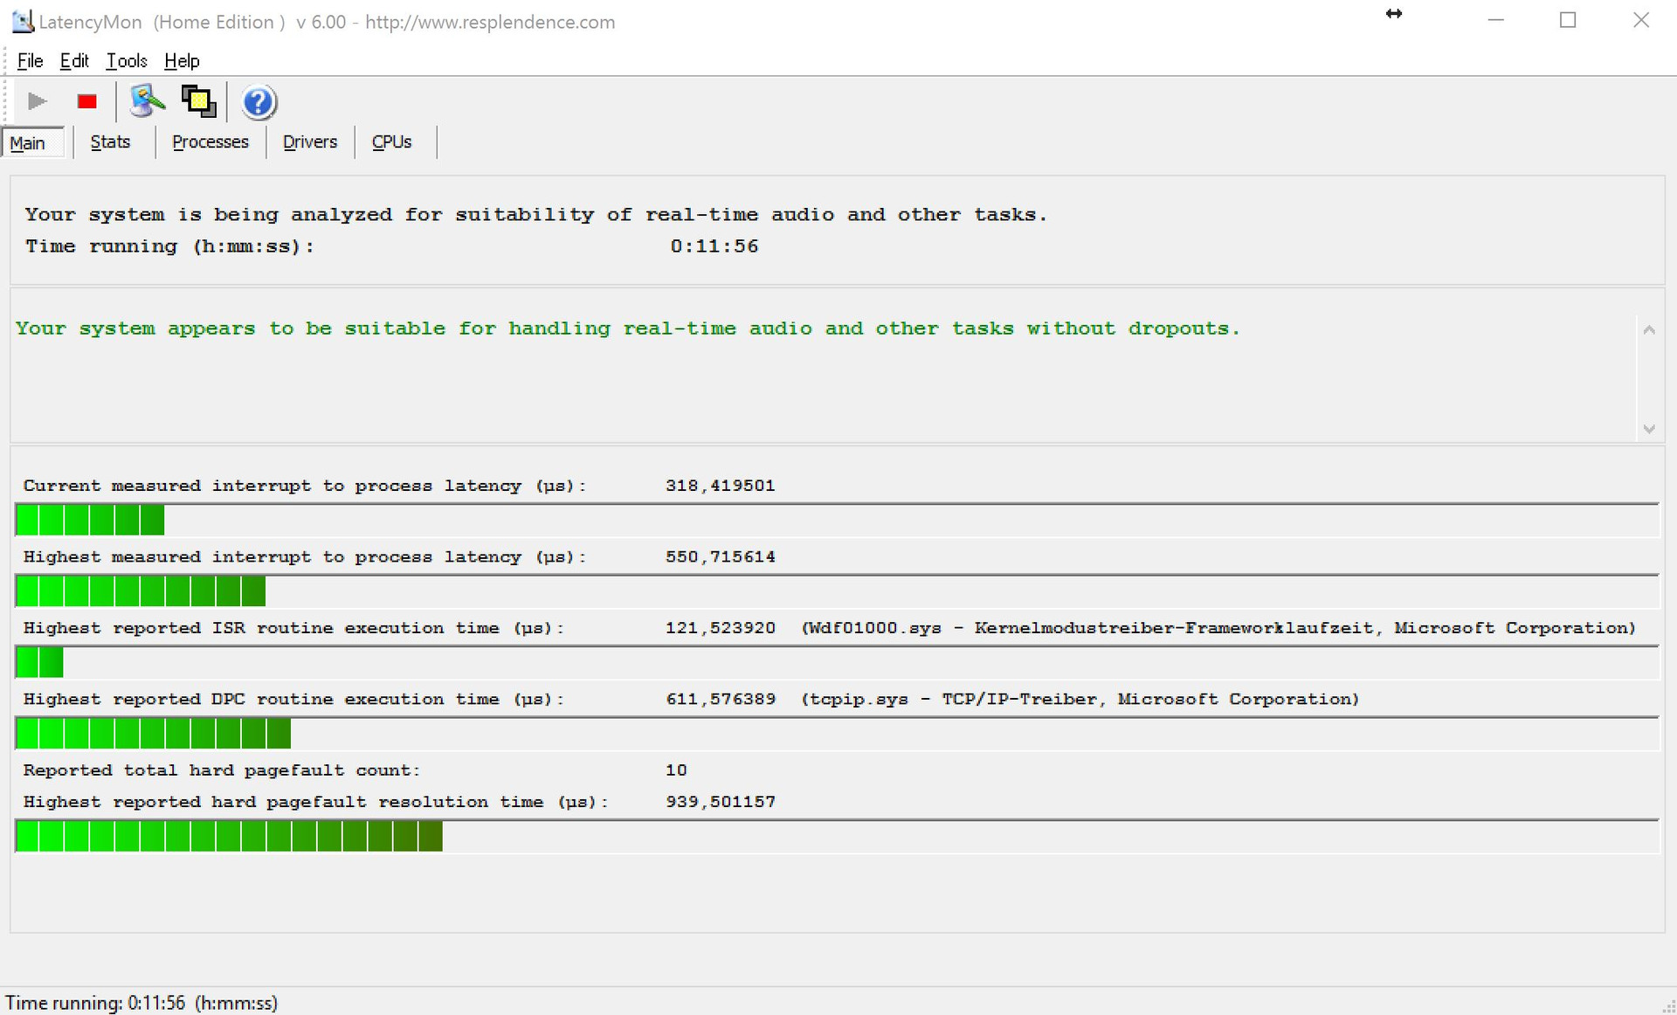
Task: Click the LatencyMon app icon in title bar
Action: (x=23, y=21)
